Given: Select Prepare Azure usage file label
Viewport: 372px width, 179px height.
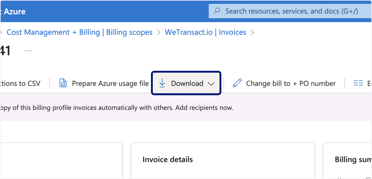Looking at the screenshot, I should [x=110, y=83].
